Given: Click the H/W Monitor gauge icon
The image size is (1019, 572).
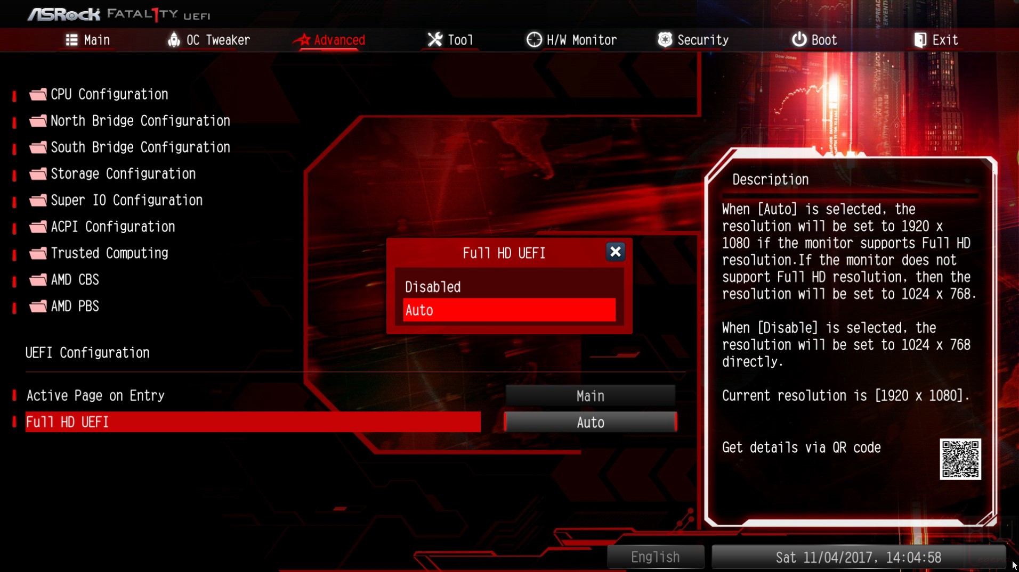Looking at the screenshot, I should coord(533,40).
